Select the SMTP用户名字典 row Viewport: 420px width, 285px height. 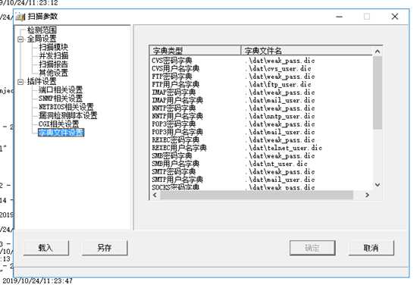261,180
